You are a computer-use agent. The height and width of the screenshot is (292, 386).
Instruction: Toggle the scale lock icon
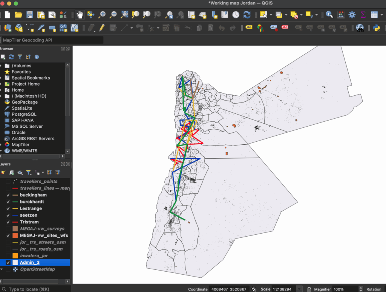click(x=309, y=289)
